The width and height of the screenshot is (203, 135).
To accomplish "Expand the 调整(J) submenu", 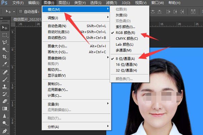I will point(76,18).
